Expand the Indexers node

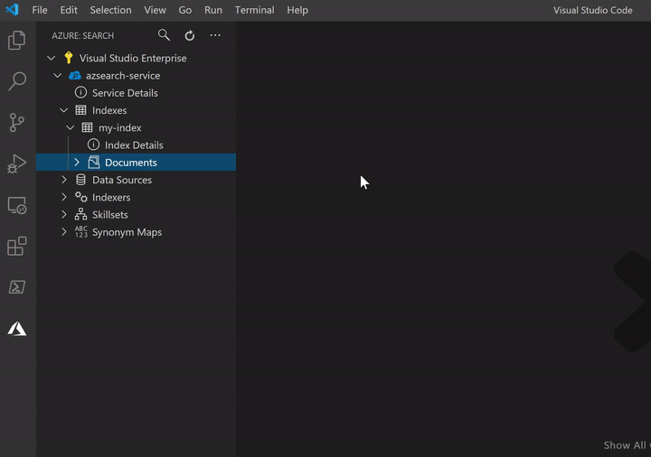point(64,197)
